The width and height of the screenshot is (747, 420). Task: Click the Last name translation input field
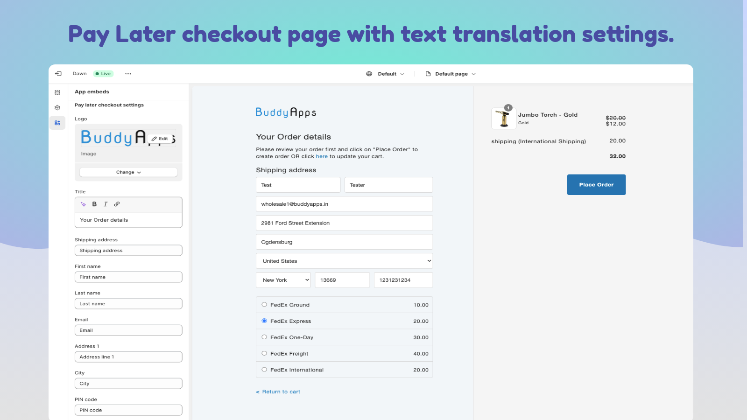[x=128, y=303]
